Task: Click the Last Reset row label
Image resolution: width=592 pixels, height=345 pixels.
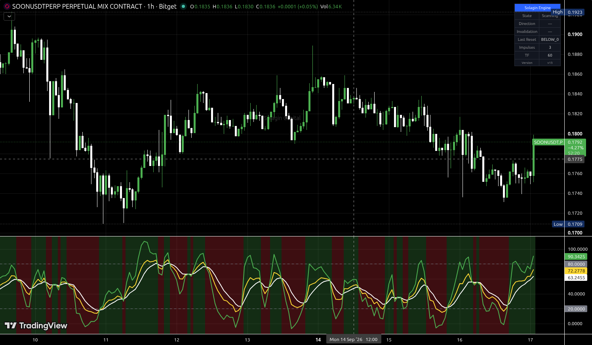Action: pyautogui.click(x=527, y=40)
